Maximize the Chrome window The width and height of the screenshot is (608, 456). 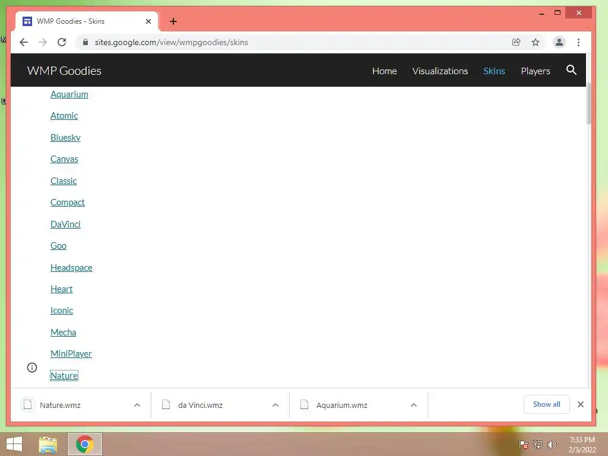pyautogui.click(x=557, y=13)
